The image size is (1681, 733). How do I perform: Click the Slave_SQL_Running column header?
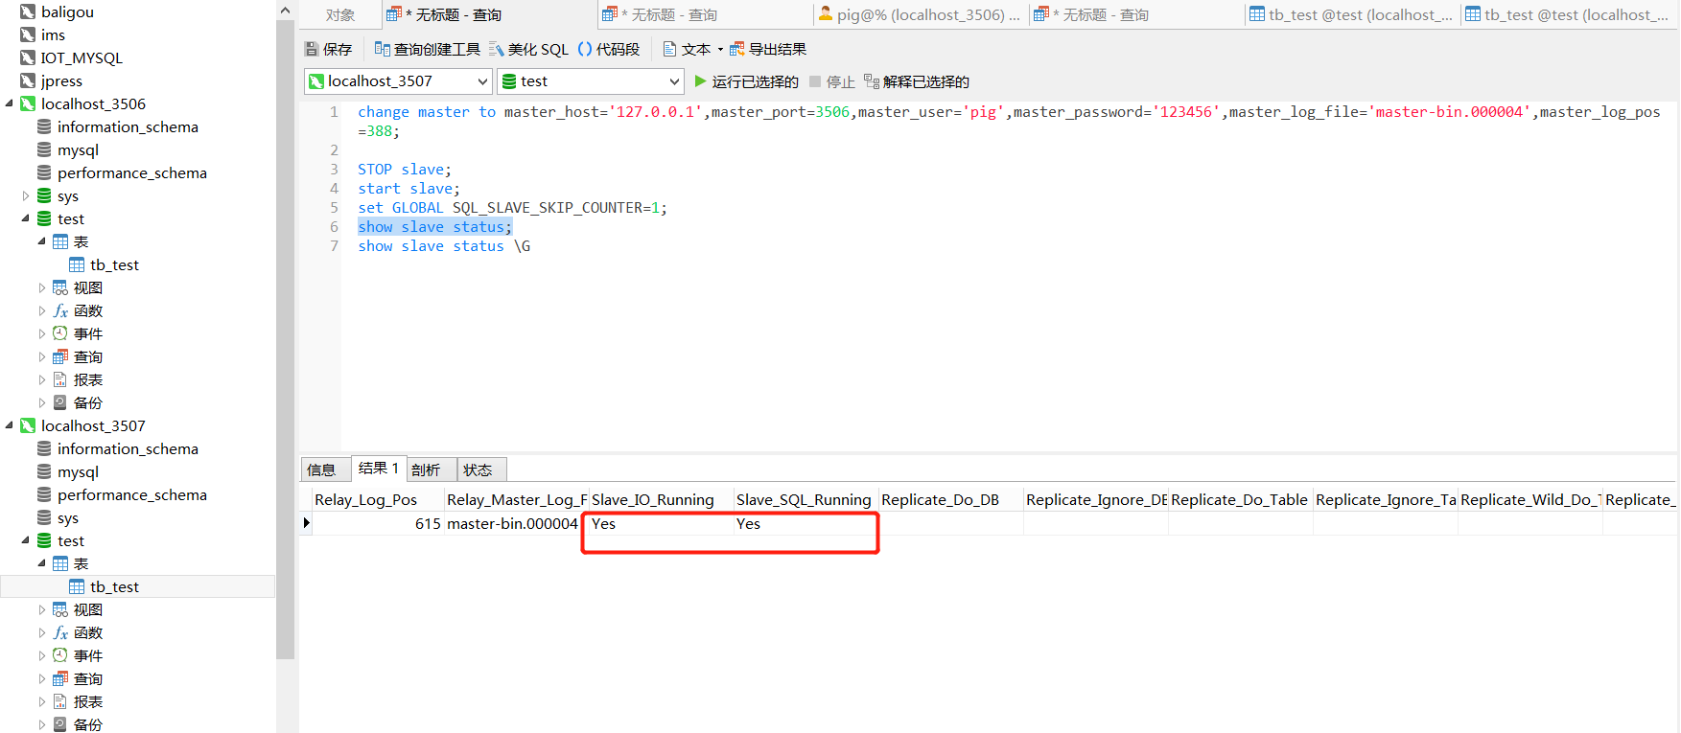(805, 499)
